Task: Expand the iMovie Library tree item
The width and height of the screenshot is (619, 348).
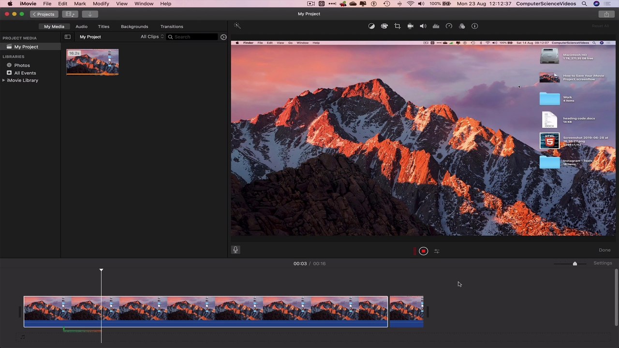Action: pyautogui.click(x=4, y=80)
